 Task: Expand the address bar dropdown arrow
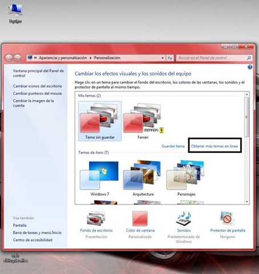click(x=163, y=58)
